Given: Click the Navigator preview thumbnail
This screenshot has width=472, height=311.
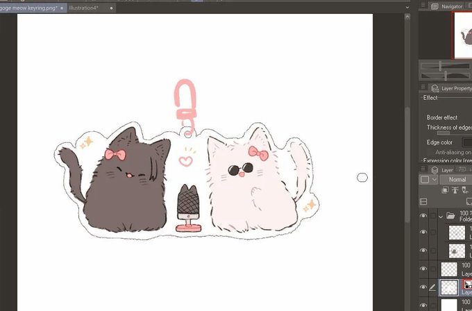Looking at the screenshot, I should tap(463, 35).
